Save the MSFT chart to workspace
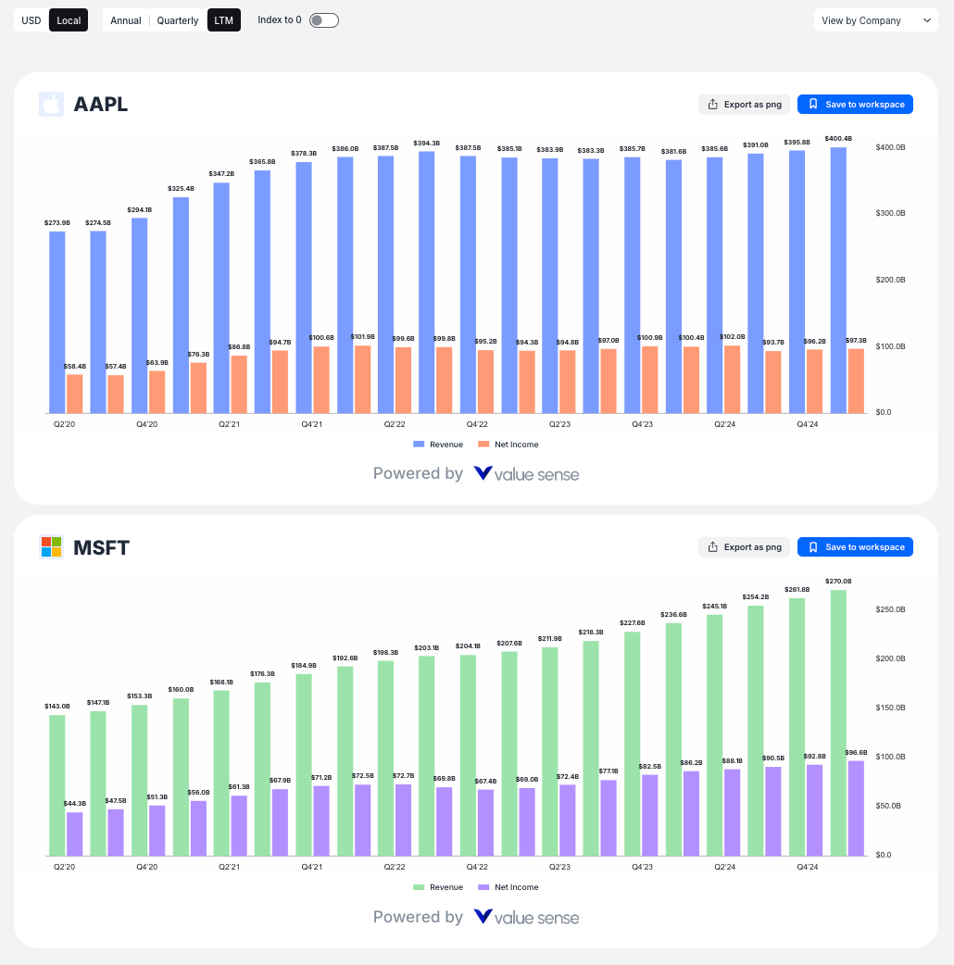Image resolution: width=954 pixels, height=965 pixels. [x=855, y=546]
